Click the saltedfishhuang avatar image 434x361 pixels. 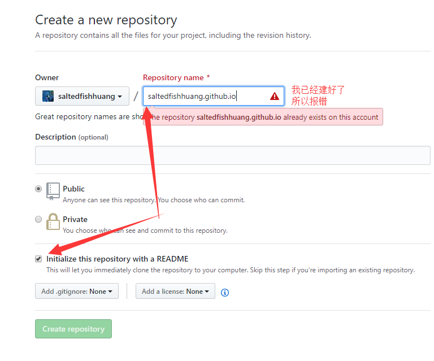48,96
